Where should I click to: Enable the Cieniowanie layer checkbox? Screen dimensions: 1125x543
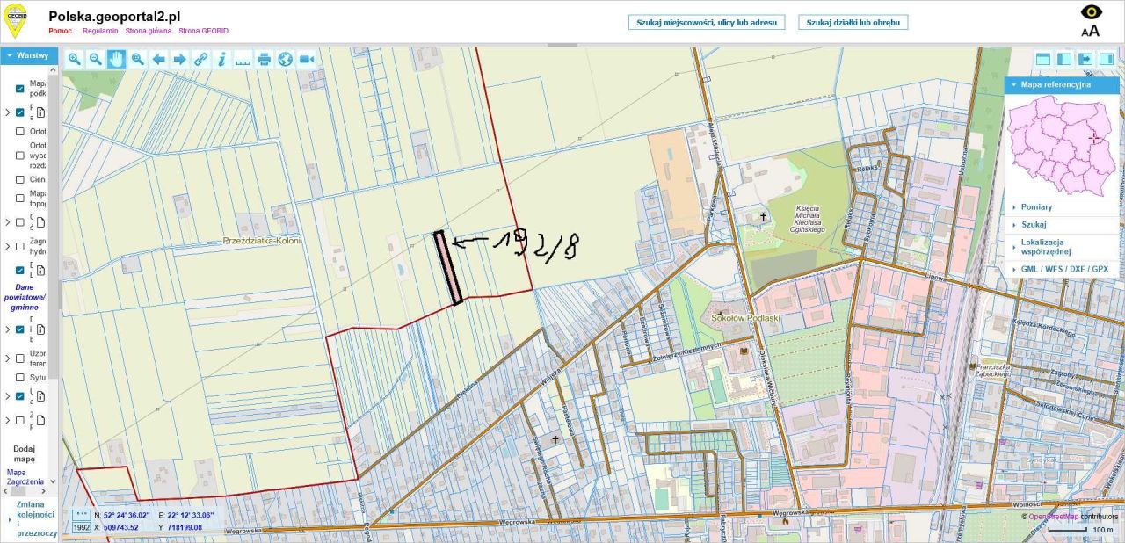coord(20,179)
